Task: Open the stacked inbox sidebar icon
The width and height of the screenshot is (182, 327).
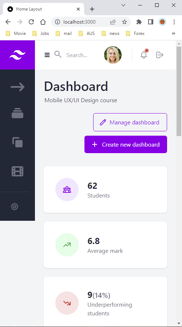Action: [17, 113]
